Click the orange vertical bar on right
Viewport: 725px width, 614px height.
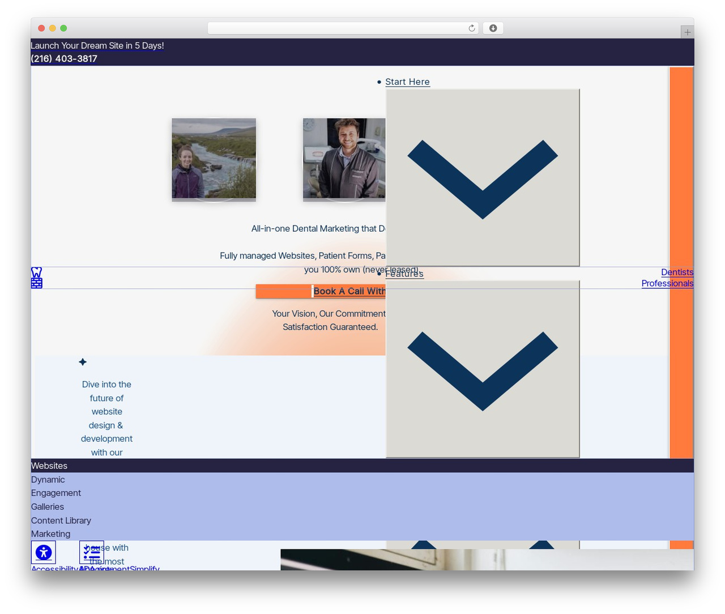(x=681, y=262)
